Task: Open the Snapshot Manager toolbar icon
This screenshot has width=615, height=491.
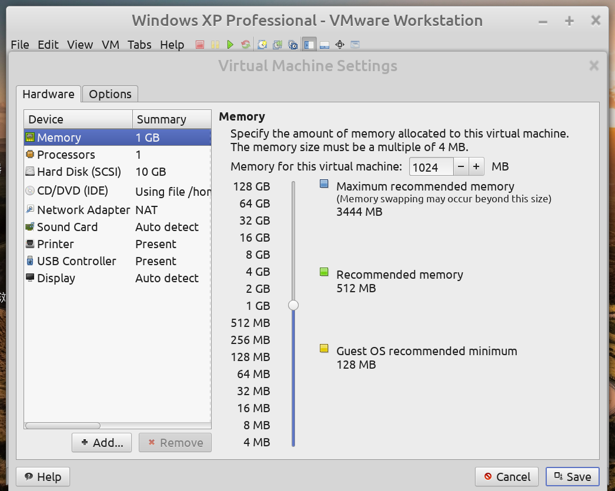Action: (x=293, y=45)
